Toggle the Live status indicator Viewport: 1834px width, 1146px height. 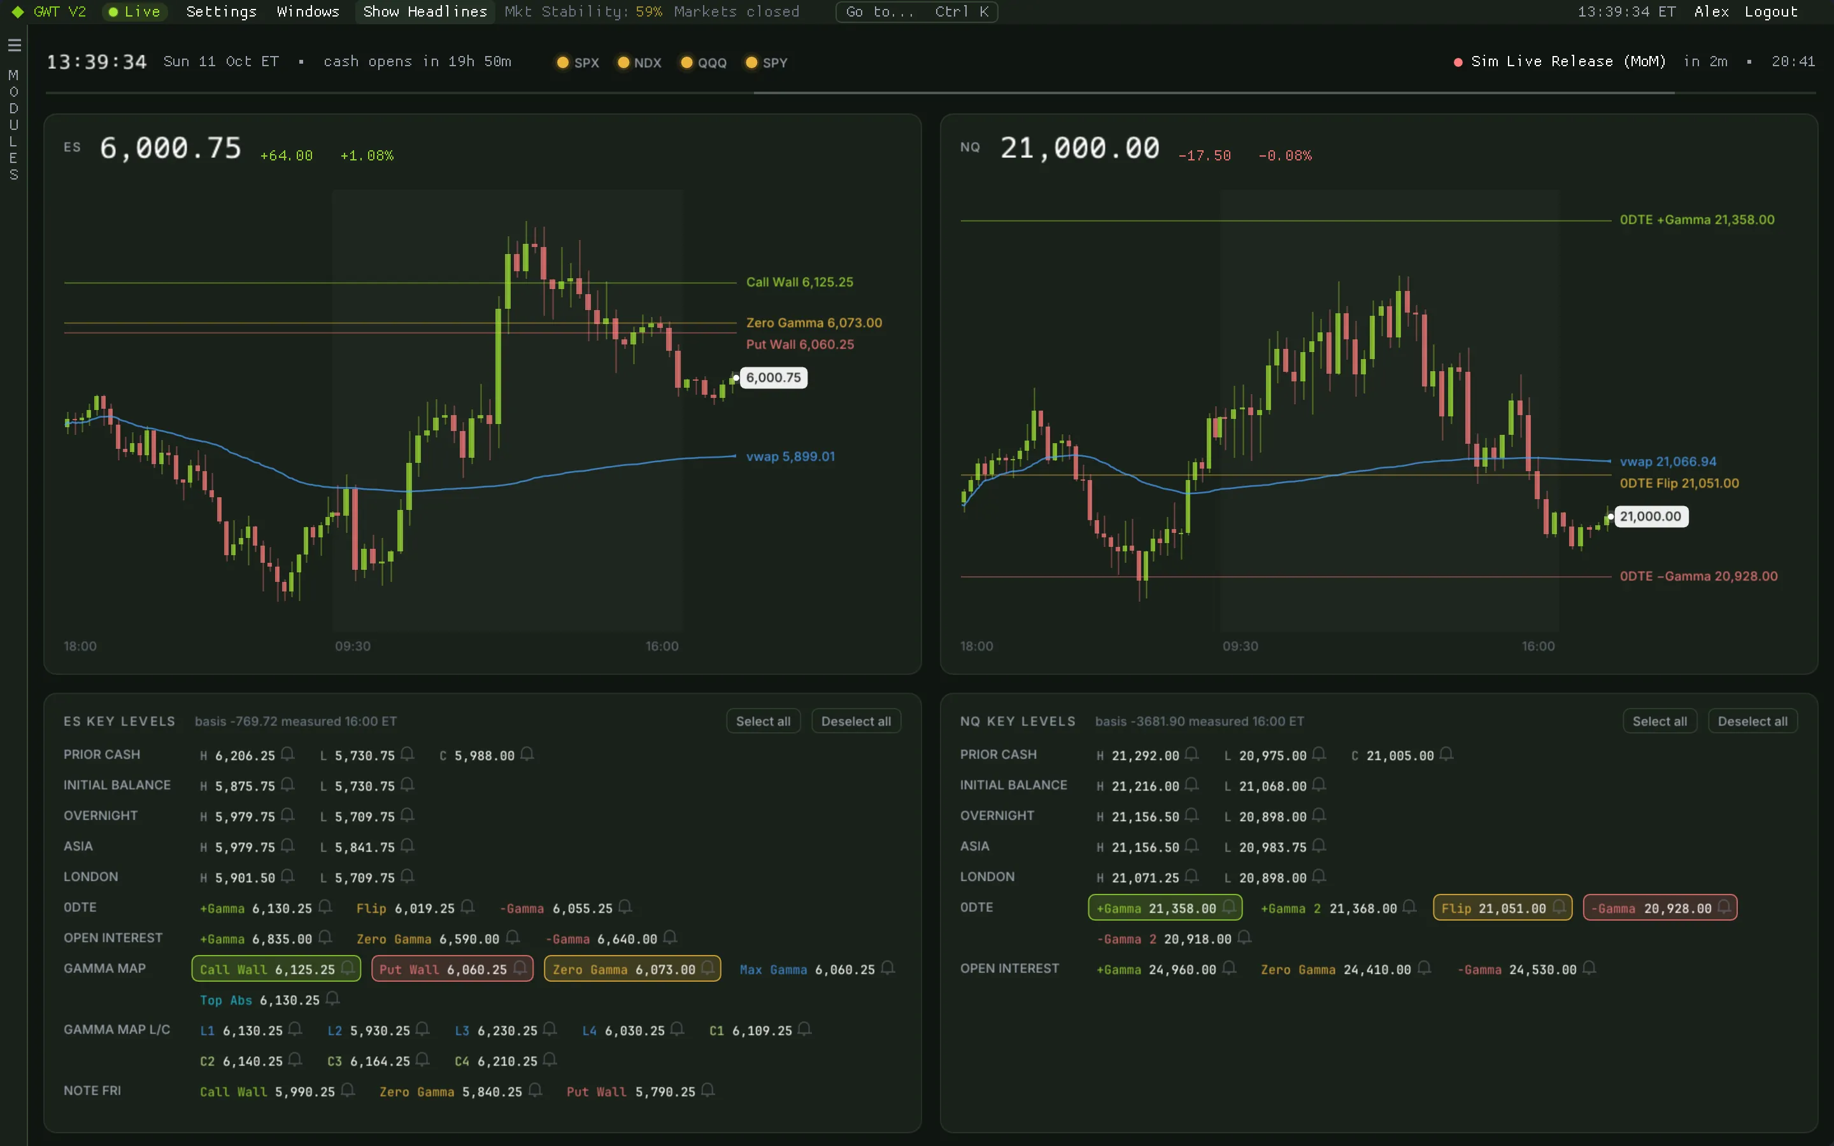135,11
